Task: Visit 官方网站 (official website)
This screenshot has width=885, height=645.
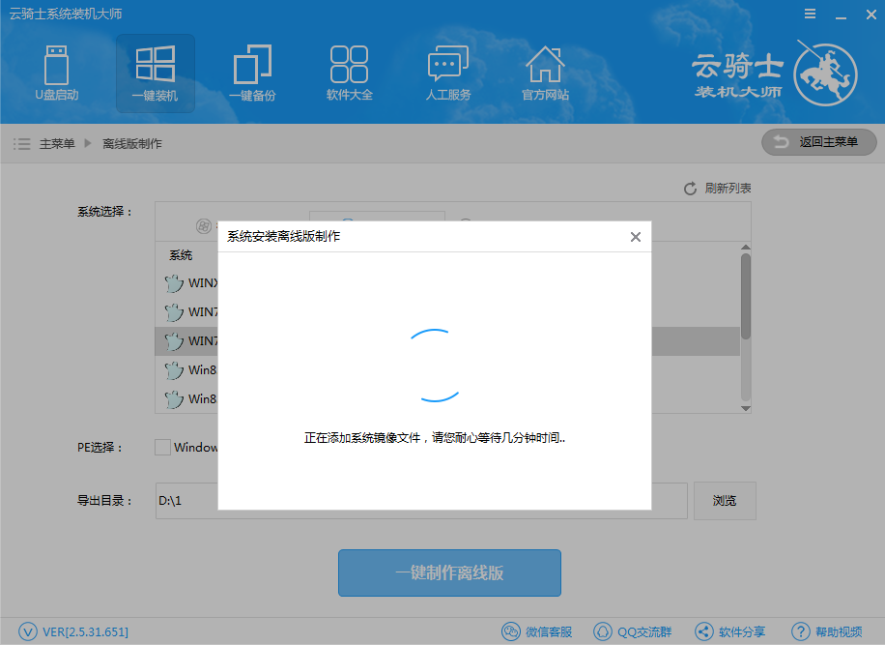Action: 545,73
